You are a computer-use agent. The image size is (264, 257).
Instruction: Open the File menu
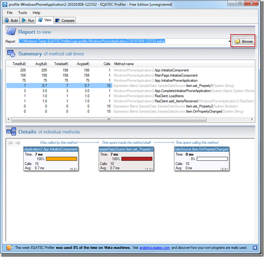[x=10, y=13]
